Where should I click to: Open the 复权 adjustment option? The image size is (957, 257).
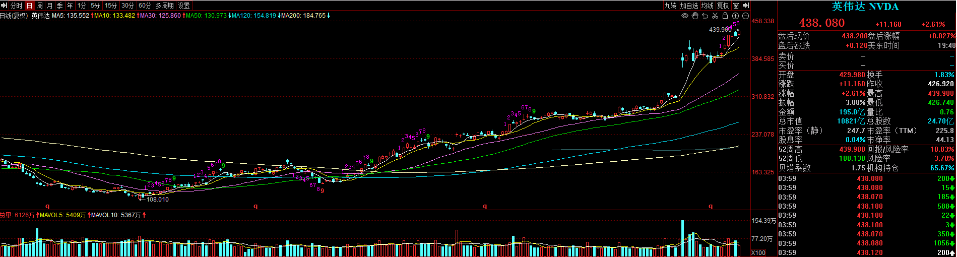[723, 6]
